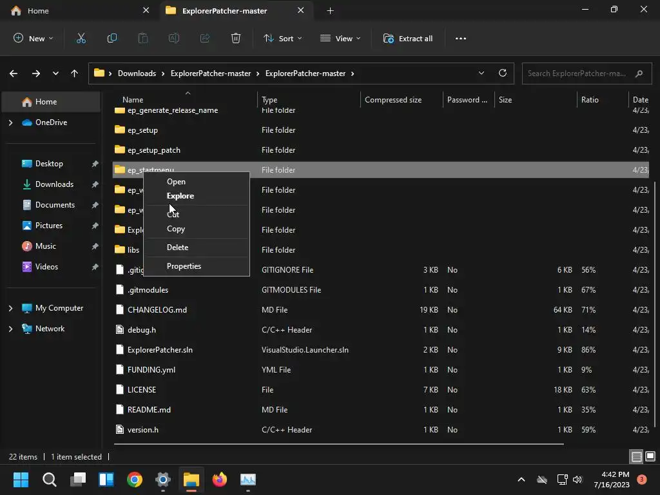Open taskbar Search
Screen dimensions: 660x495
[x=49, y=479]
